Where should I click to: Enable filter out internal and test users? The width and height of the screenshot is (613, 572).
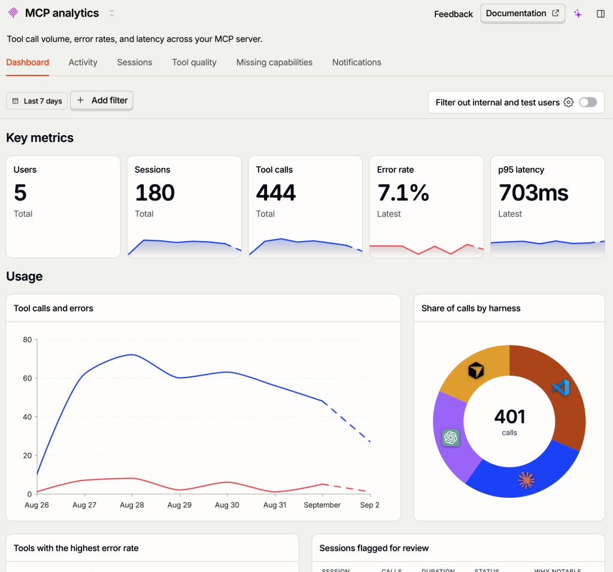coord(588,102)
